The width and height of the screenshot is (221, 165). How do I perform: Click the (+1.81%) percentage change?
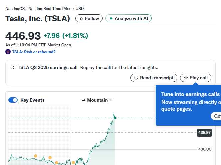pos(75,36)
